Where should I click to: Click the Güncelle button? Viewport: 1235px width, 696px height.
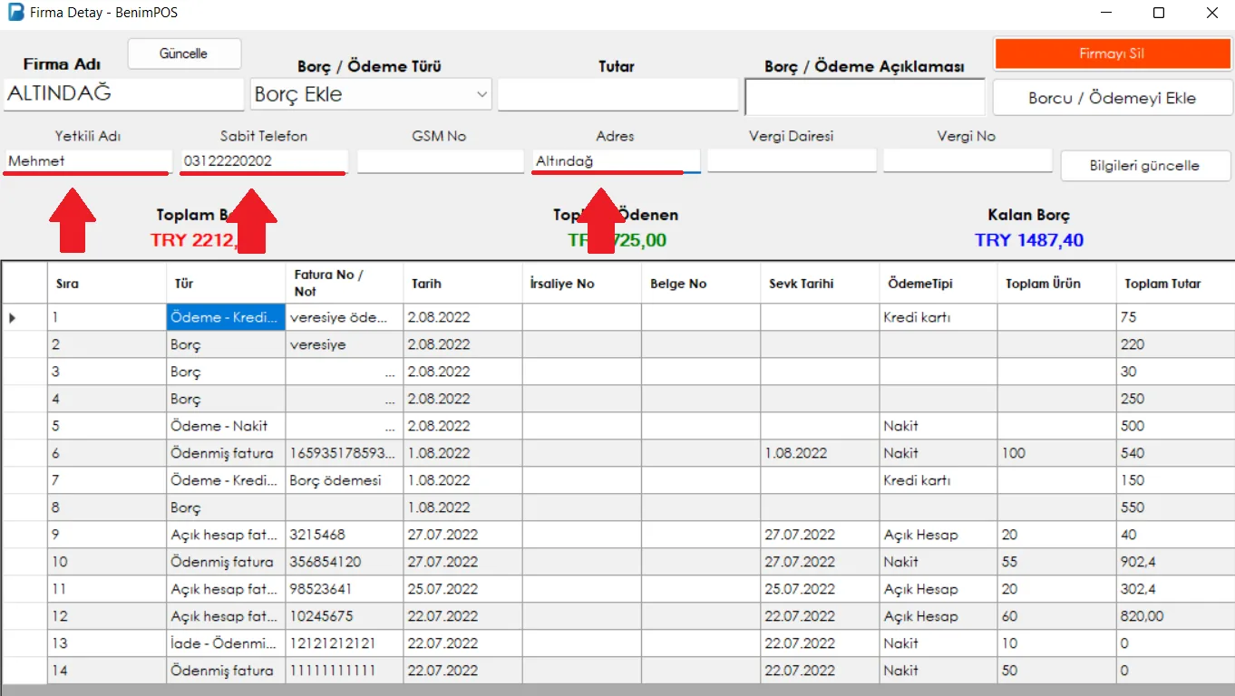tap(184, 53)
